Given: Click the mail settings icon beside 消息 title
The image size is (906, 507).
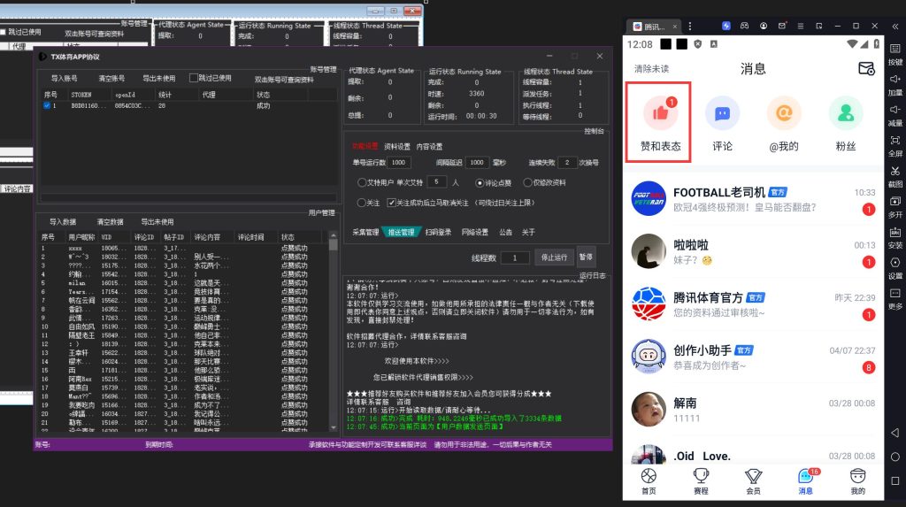Looking at the screenshot, I should (866, 69).
